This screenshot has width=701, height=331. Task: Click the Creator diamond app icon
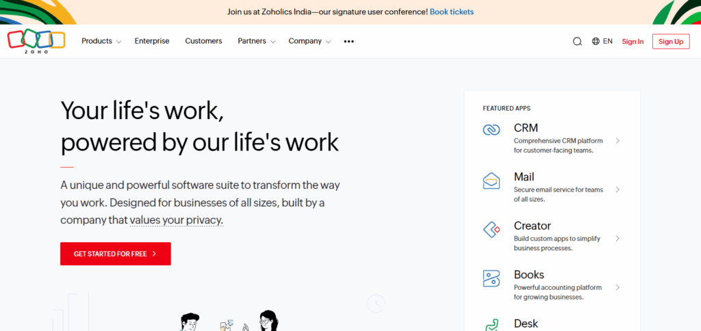coord(492,229)
